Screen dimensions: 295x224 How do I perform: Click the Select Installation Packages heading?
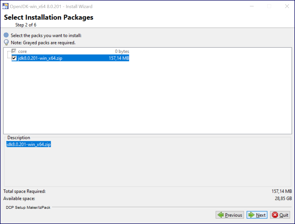click(x=49, y=17)
